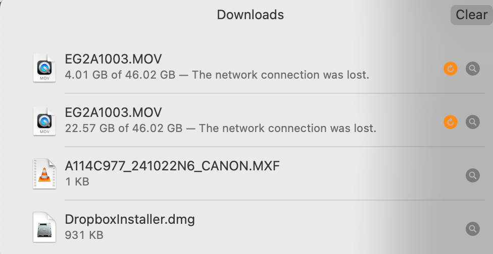Select the EG2A1003.MOV name above 22.57 GB

tap(113, 112)
